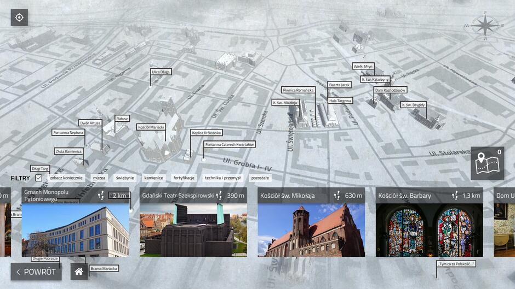Open the Kościół św. Mikołaja photo

[311, 230]
